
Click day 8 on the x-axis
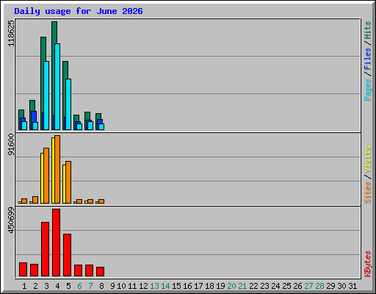coord(101,286)
